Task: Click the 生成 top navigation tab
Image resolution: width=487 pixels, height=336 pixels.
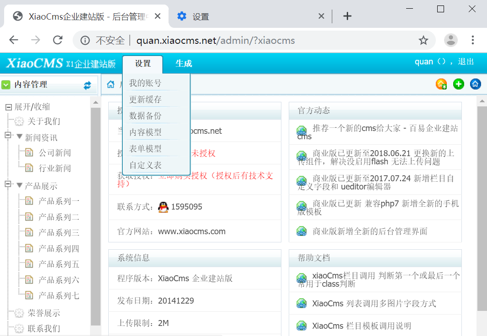Action: coord(184,63)
